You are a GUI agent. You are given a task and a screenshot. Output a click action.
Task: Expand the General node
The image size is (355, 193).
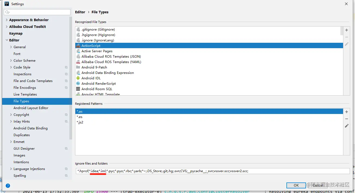point(11,47)
